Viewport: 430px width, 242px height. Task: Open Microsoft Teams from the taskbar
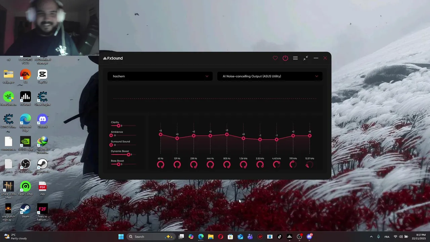(250, 237)
